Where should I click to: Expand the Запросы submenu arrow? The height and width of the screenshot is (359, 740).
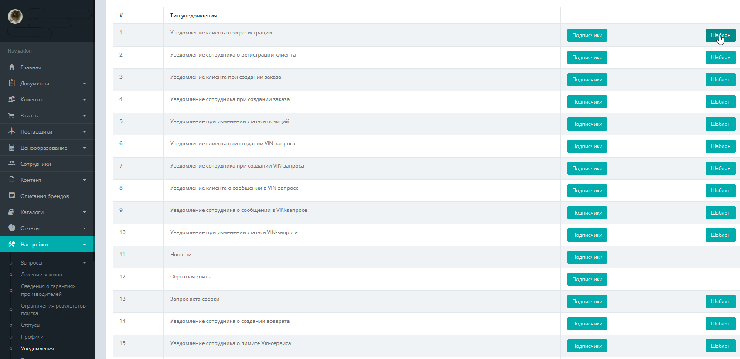85,263
